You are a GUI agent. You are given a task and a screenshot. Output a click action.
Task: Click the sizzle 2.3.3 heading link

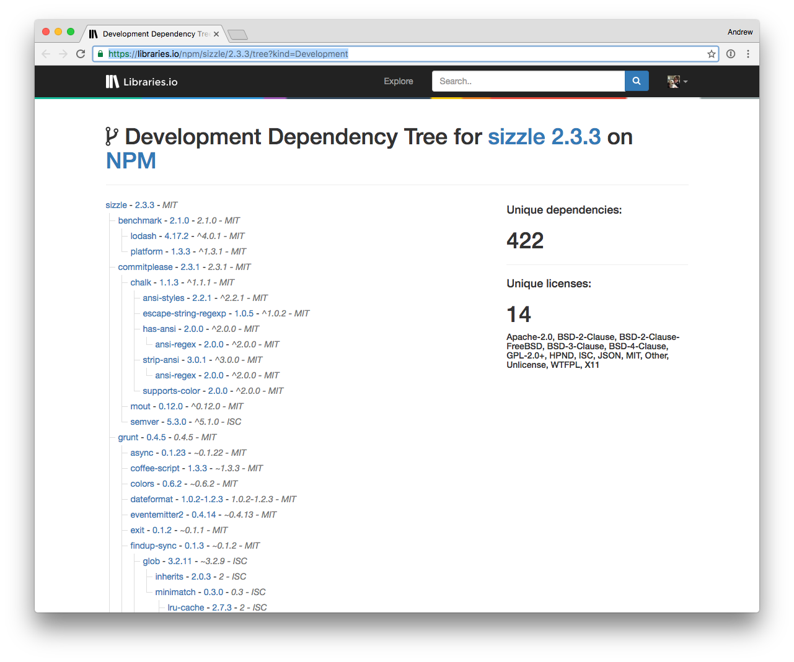pos(544,137)
